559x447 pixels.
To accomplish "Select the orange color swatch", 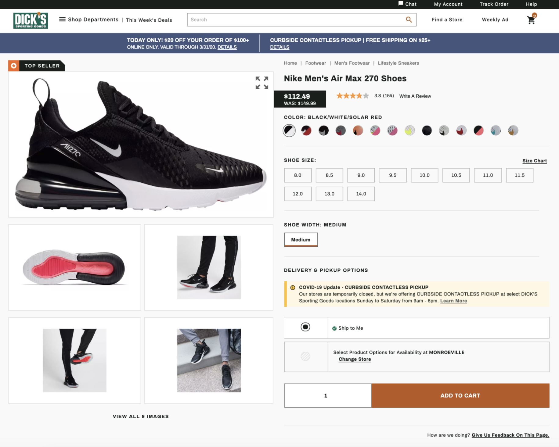I will 358,131.
